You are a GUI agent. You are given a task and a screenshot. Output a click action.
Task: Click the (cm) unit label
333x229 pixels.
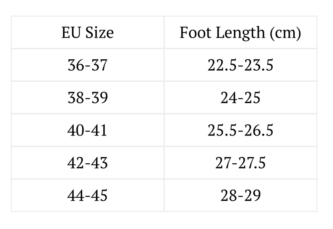tap(285, 33)
